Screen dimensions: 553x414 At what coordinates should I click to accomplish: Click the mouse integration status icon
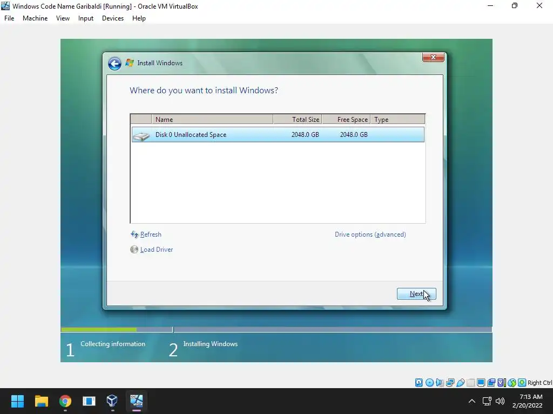[512, 383]
